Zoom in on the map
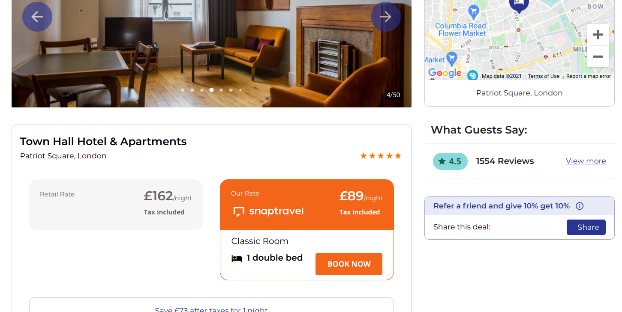The image size is (622, 312). pyautogui.click(x=598, y=35)
